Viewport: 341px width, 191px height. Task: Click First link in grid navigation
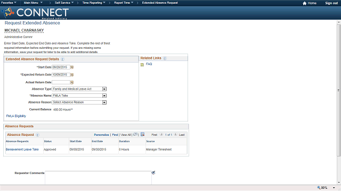click(155, 135)
